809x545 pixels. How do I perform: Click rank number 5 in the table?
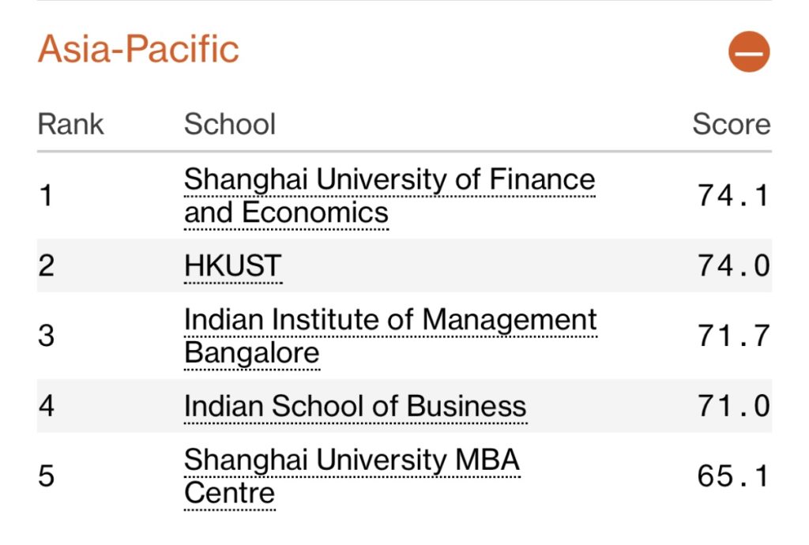[47, 476]
